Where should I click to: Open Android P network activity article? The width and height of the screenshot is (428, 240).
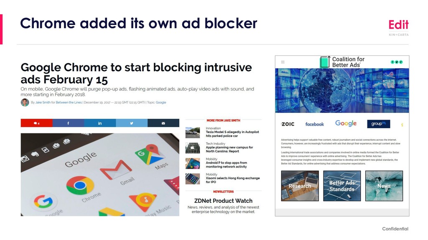(x=226, y=165)
